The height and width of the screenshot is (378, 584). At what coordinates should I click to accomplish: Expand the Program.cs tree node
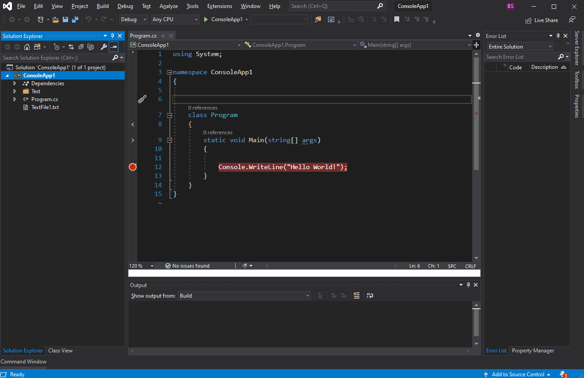tap(15, 99)
